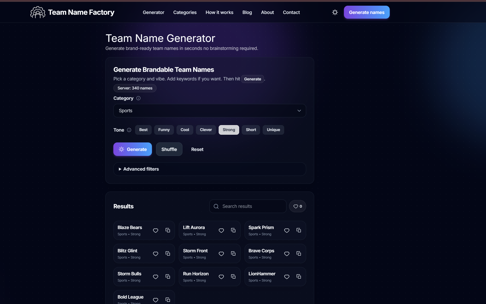
Task: Copy the Blaze Bears name
Action: pyautogui.click(x=168, y=230)
